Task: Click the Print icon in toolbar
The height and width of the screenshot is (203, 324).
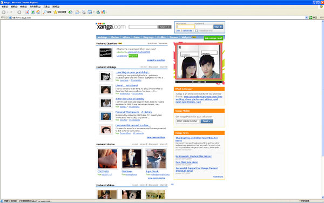Action: tap(84, 12)
